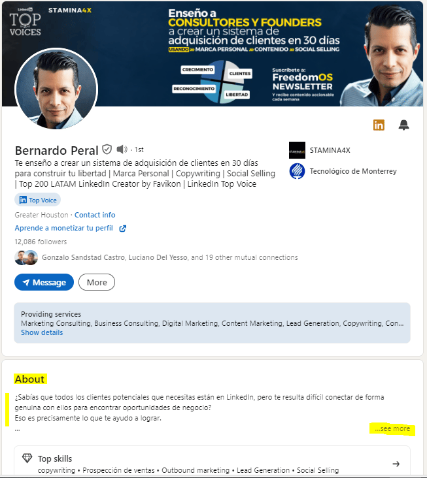
Task: Play the name pronunciation speaker icon
Action: click(x=122, y=149)
